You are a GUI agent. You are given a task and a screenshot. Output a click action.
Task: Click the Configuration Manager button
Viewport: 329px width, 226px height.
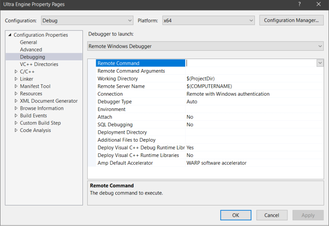click(291, 20)
